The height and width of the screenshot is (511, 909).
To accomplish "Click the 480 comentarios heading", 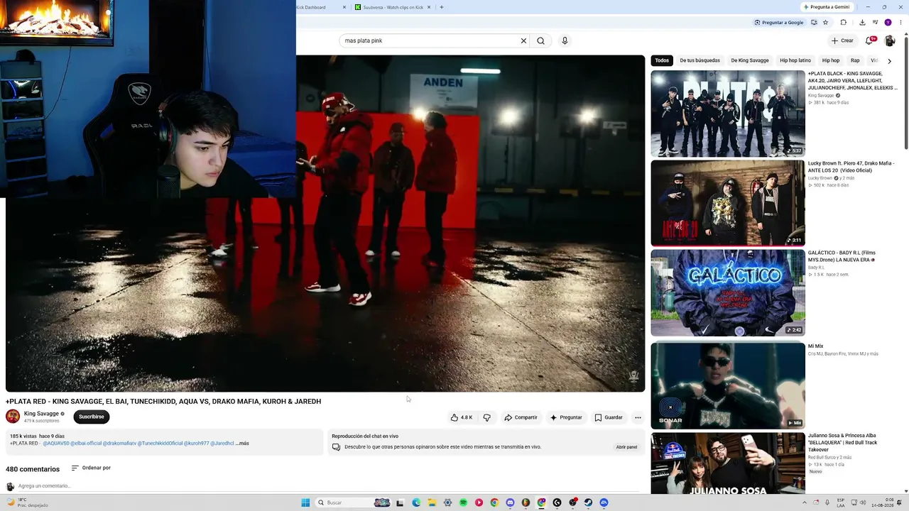I will click(33, 469).
